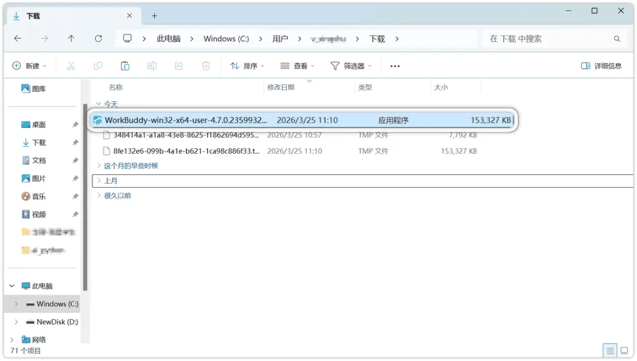
Task: Select NewDisk (D:) drive in sidebar
Action: click(x=52, y=322)
